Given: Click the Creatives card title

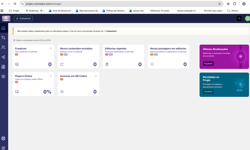Looking at the screenshot, I should tap(21, 49).
